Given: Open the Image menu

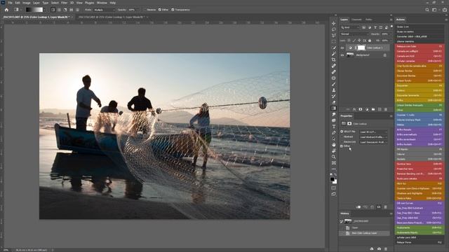Looking at the screenshot, I should tap(27, 3).
